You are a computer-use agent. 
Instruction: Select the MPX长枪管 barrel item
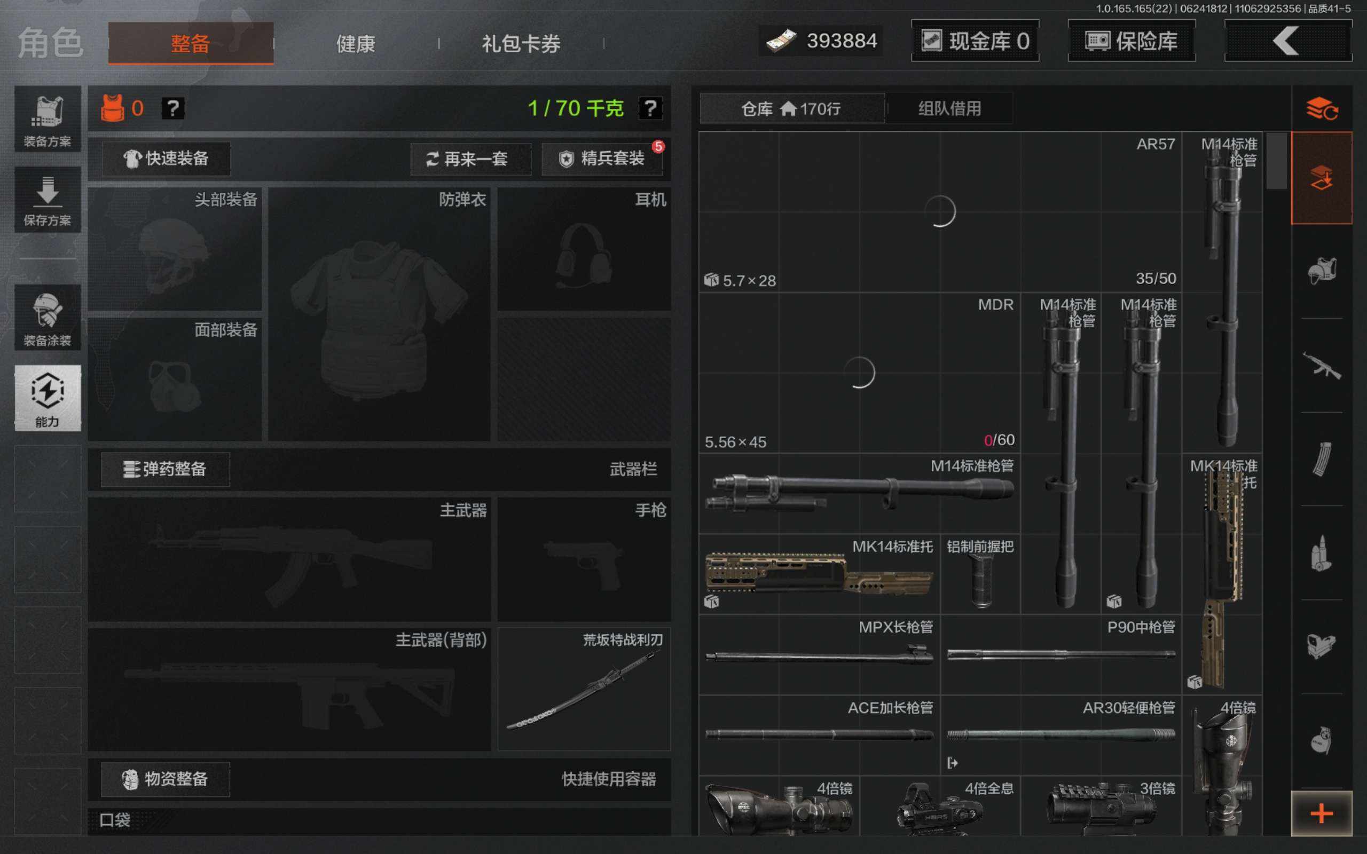pos(819,654)
